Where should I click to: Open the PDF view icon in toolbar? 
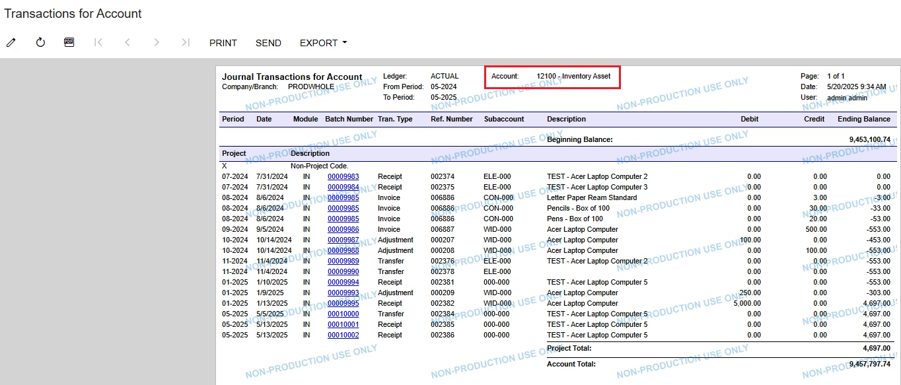pyautogui.click(x=69, y=42)
